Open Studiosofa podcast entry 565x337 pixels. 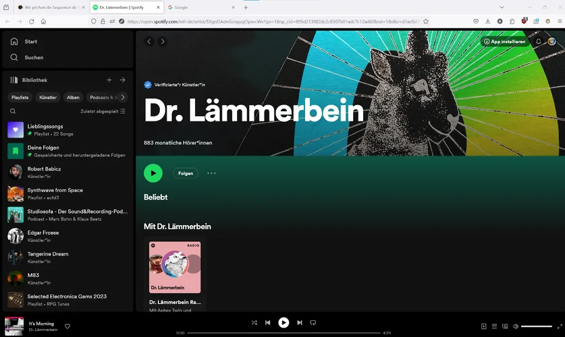(68, 215)
